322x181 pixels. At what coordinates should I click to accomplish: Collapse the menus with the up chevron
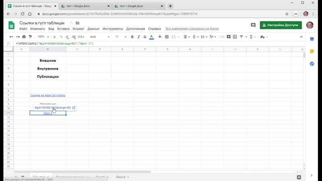coord(301,37)
